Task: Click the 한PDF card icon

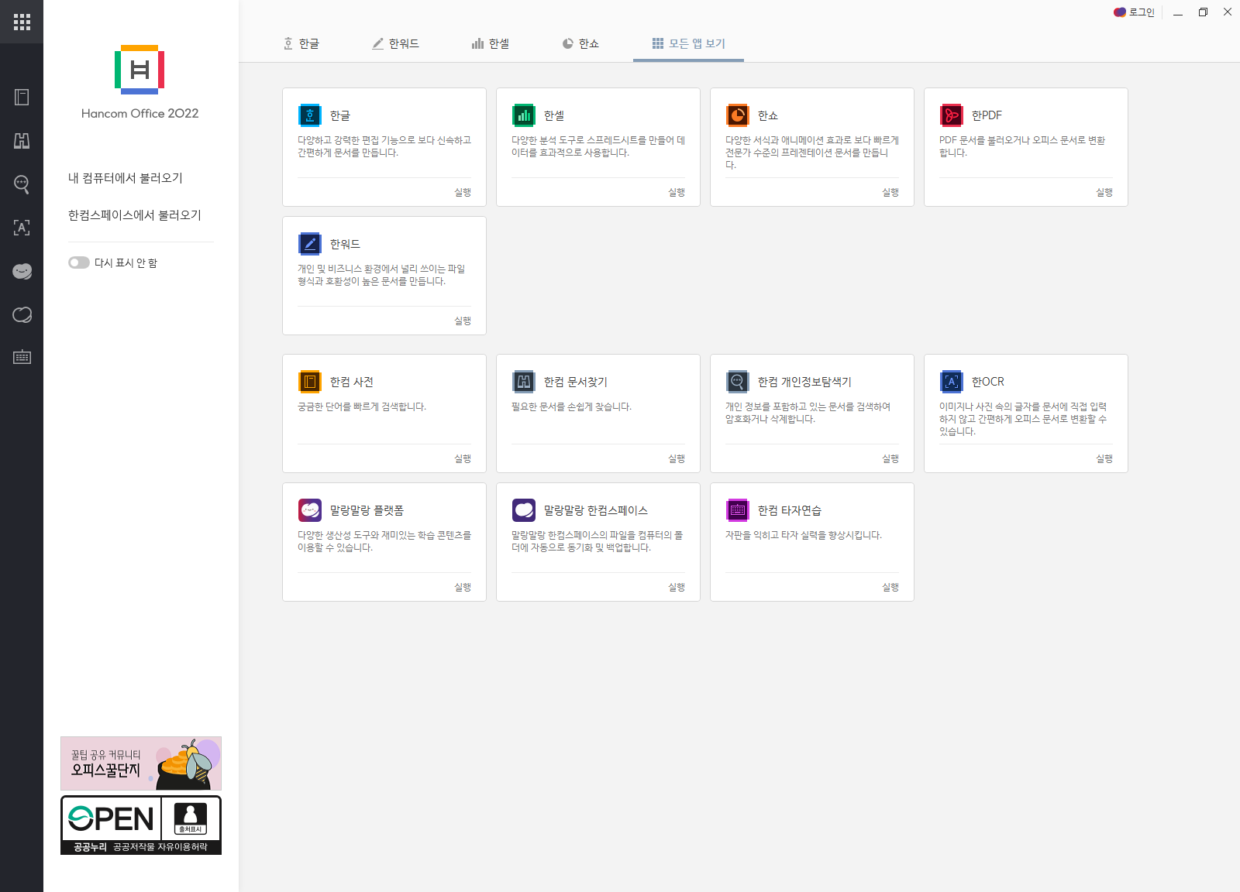Action: point(952,115)
